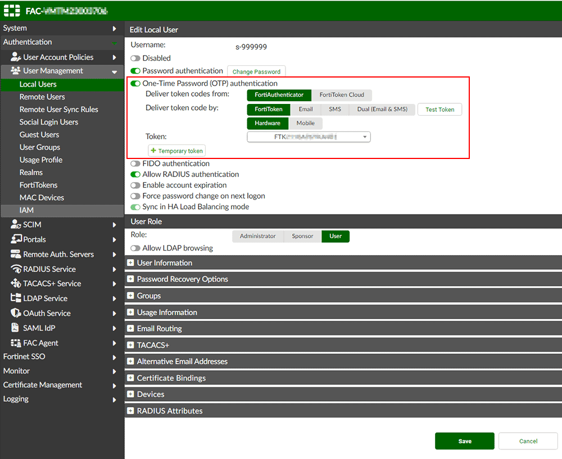Click the TACACS+ Service icon
The height and width of the screenshot is (459, 562).
point(16,283)
